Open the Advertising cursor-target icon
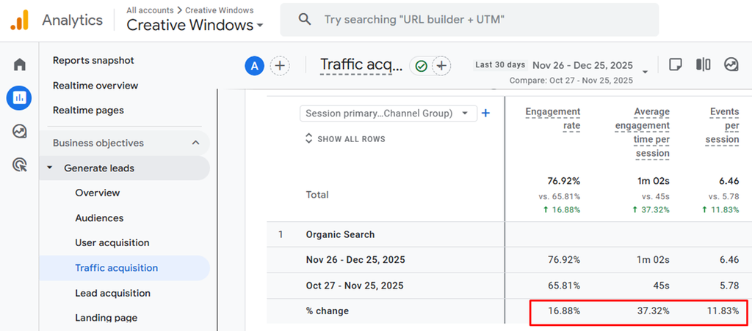 pos(20,165)
